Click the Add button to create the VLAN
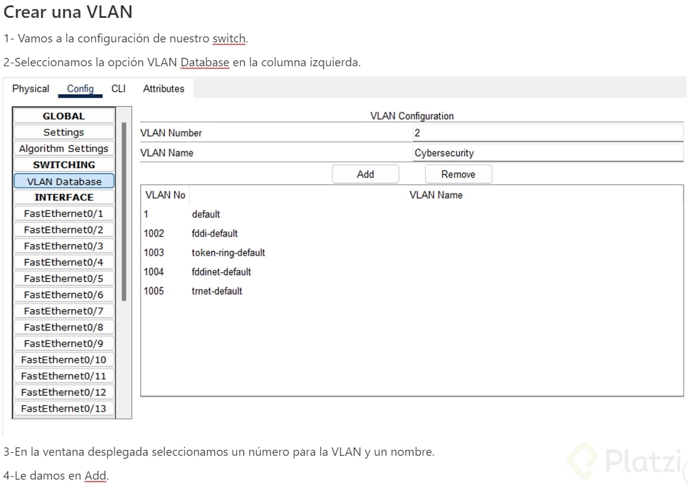The width and height of the screenshot is (688, 485). click(365, 174)
